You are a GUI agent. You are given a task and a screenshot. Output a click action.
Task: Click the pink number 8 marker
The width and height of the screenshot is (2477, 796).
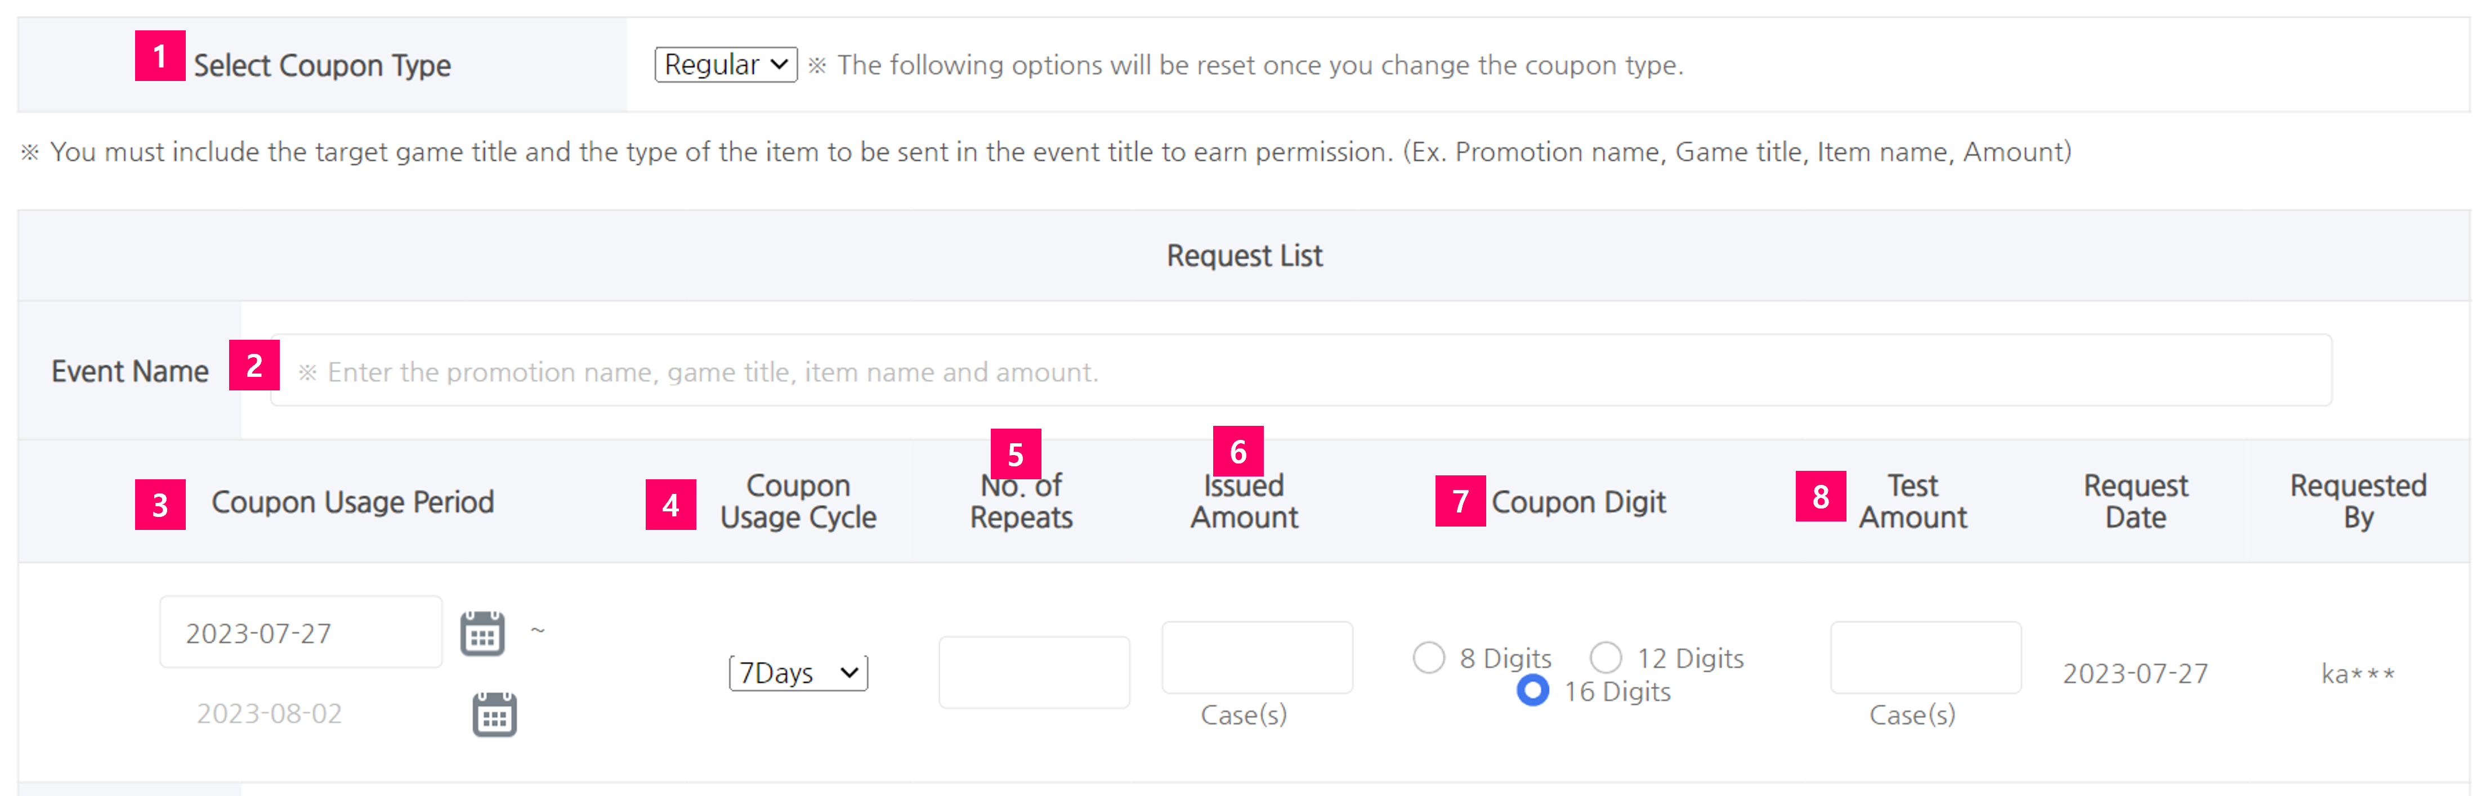coord(1820,496)
